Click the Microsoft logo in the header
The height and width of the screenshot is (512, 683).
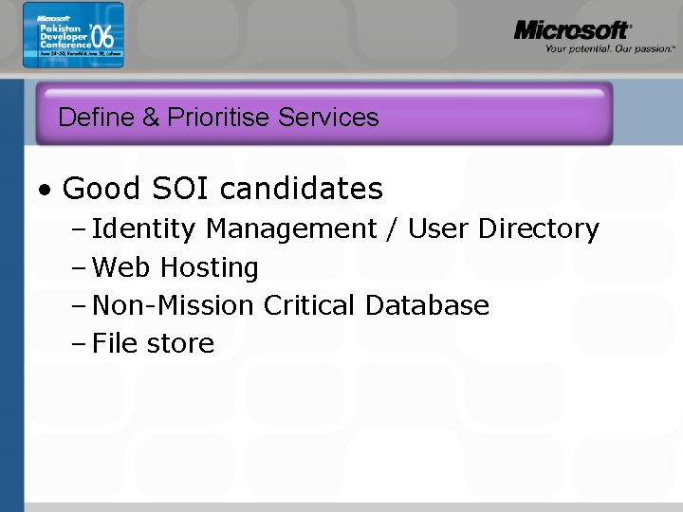coord(572,30)
